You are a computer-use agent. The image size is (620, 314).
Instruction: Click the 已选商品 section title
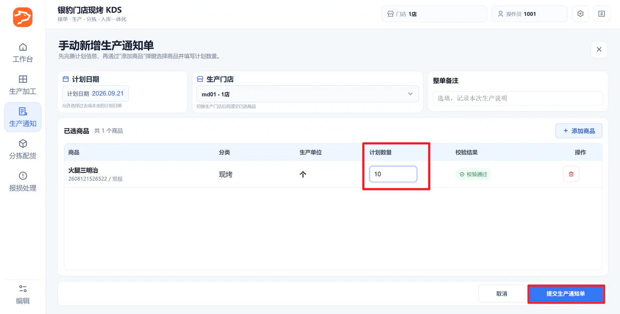(77, 131)
